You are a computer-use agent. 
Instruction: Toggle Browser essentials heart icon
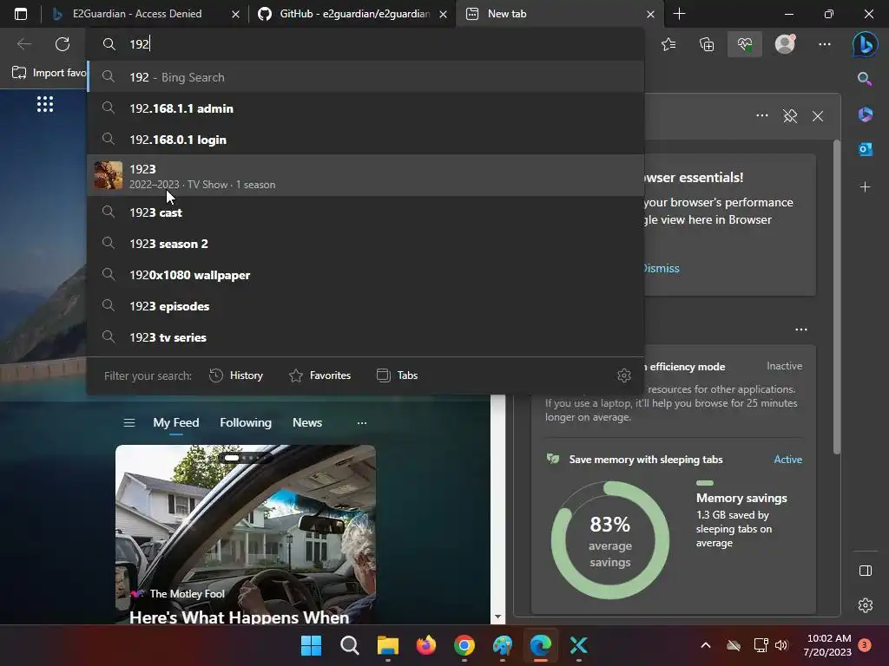pyautogui.click(x=745, y=44)
